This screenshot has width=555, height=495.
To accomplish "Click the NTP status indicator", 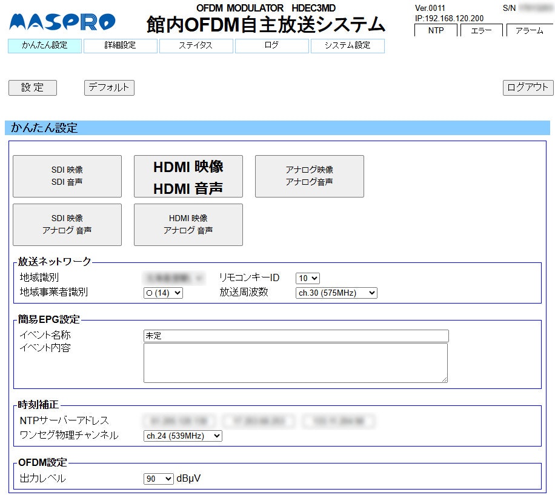I will click(436, 30).
